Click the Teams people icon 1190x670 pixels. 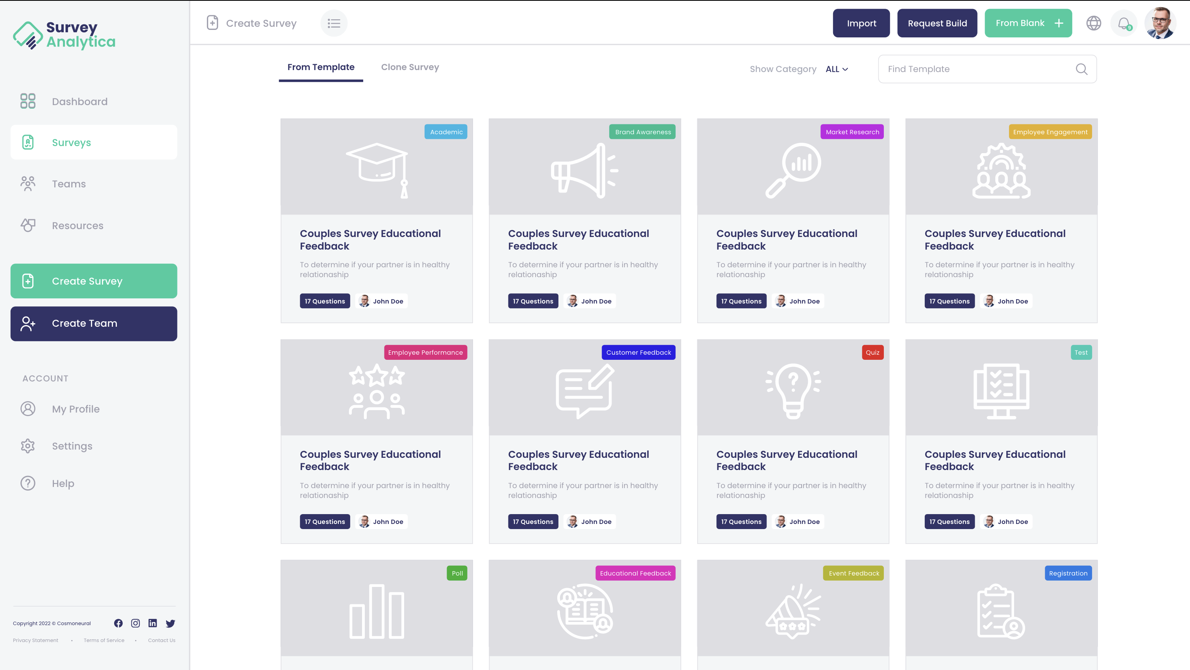(x=28, y=183)
